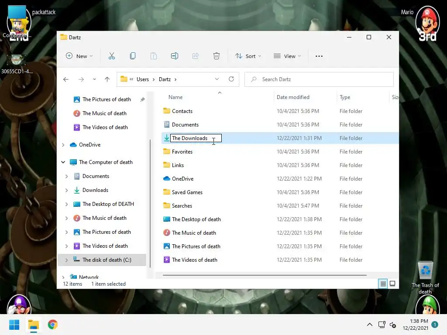
Task: Click in the Search Dartz field
Action: coord(319,79)
